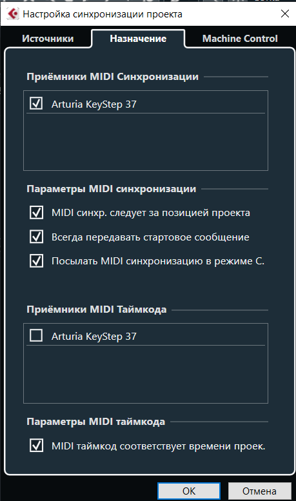296x501 pixels.
Task: Click the Cubase logo in the title bar
Action: (x=12, y=14)
